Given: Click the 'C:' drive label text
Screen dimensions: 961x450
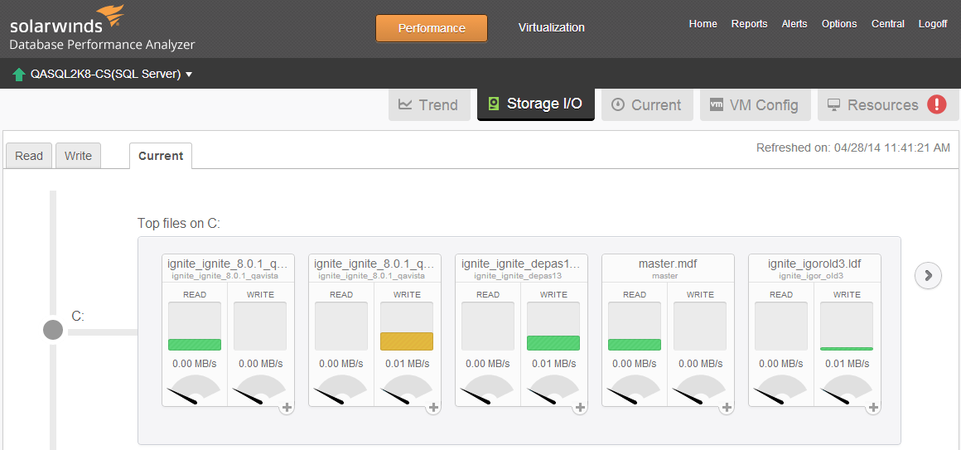Looking at the screenshot, I should (78, 317).
